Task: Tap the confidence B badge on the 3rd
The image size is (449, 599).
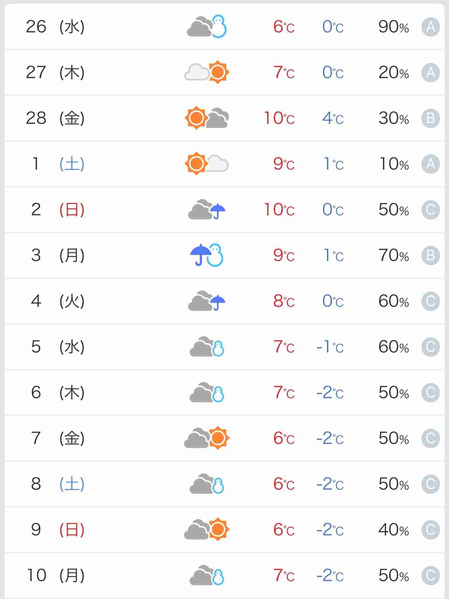Action: click(x=431, y=256)
